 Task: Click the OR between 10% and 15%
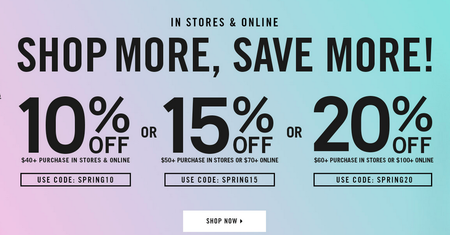pyautogui.click(x=149, y=132)
